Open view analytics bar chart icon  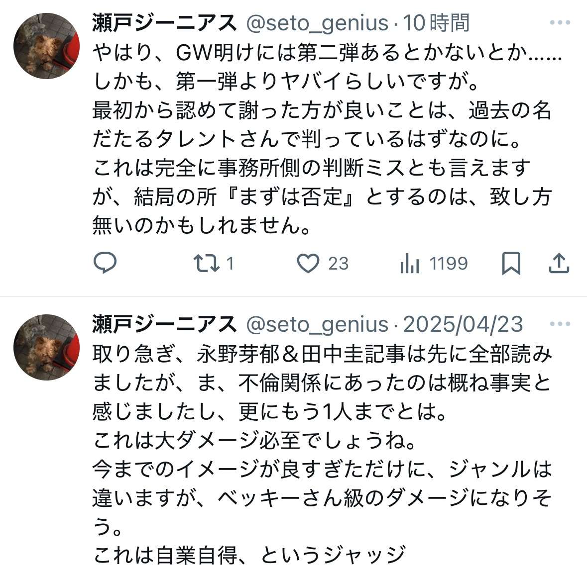[x=410, y=264]
